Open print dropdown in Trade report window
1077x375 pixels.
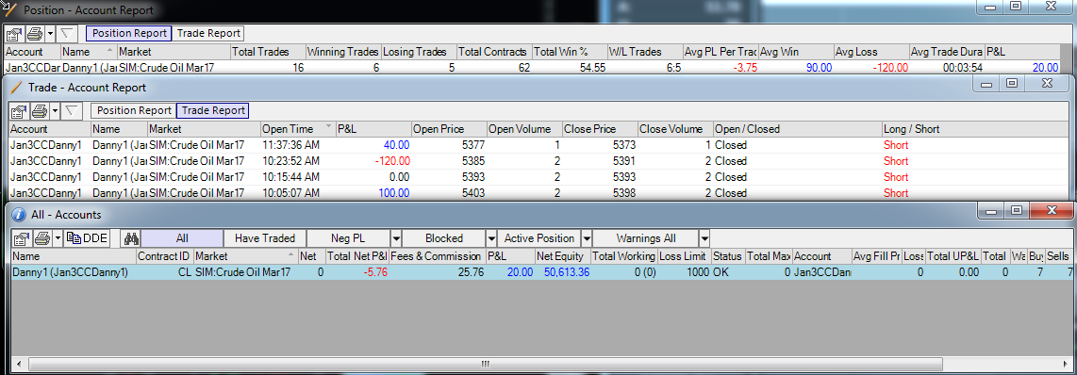pos(55,110)
